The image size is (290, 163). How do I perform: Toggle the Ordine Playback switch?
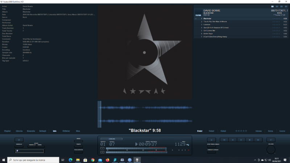point(211,152)
